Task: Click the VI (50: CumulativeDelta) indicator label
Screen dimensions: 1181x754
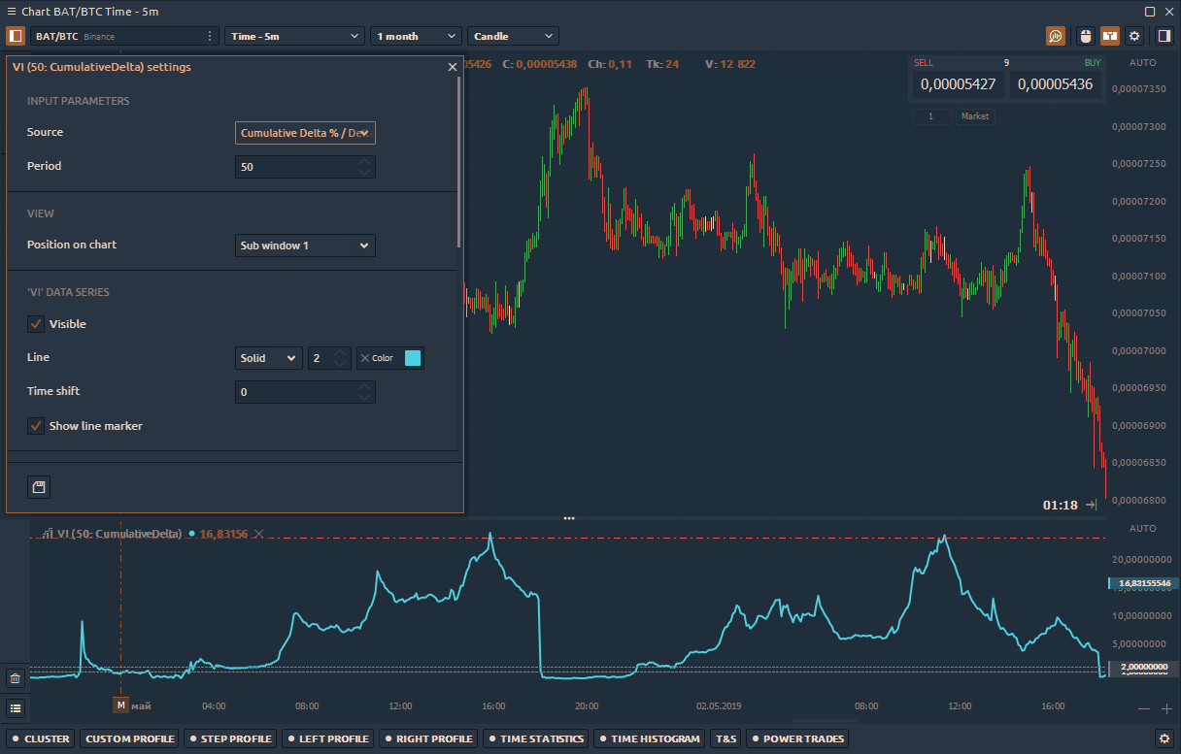Action: tap(119, 534)
